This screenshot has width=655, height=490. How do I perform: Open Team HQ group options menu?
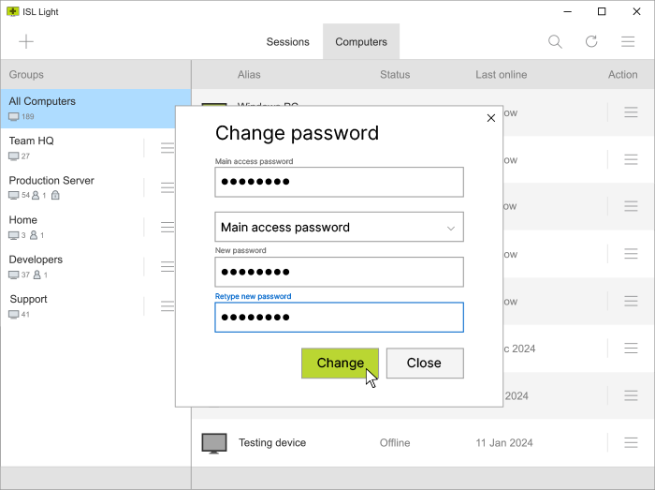(x=167, y=148)
